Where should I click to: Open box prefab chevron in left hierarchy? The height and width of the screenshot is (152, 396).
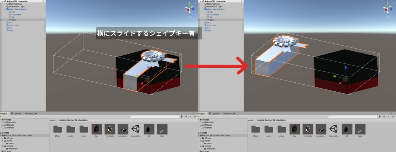point(44,23)
